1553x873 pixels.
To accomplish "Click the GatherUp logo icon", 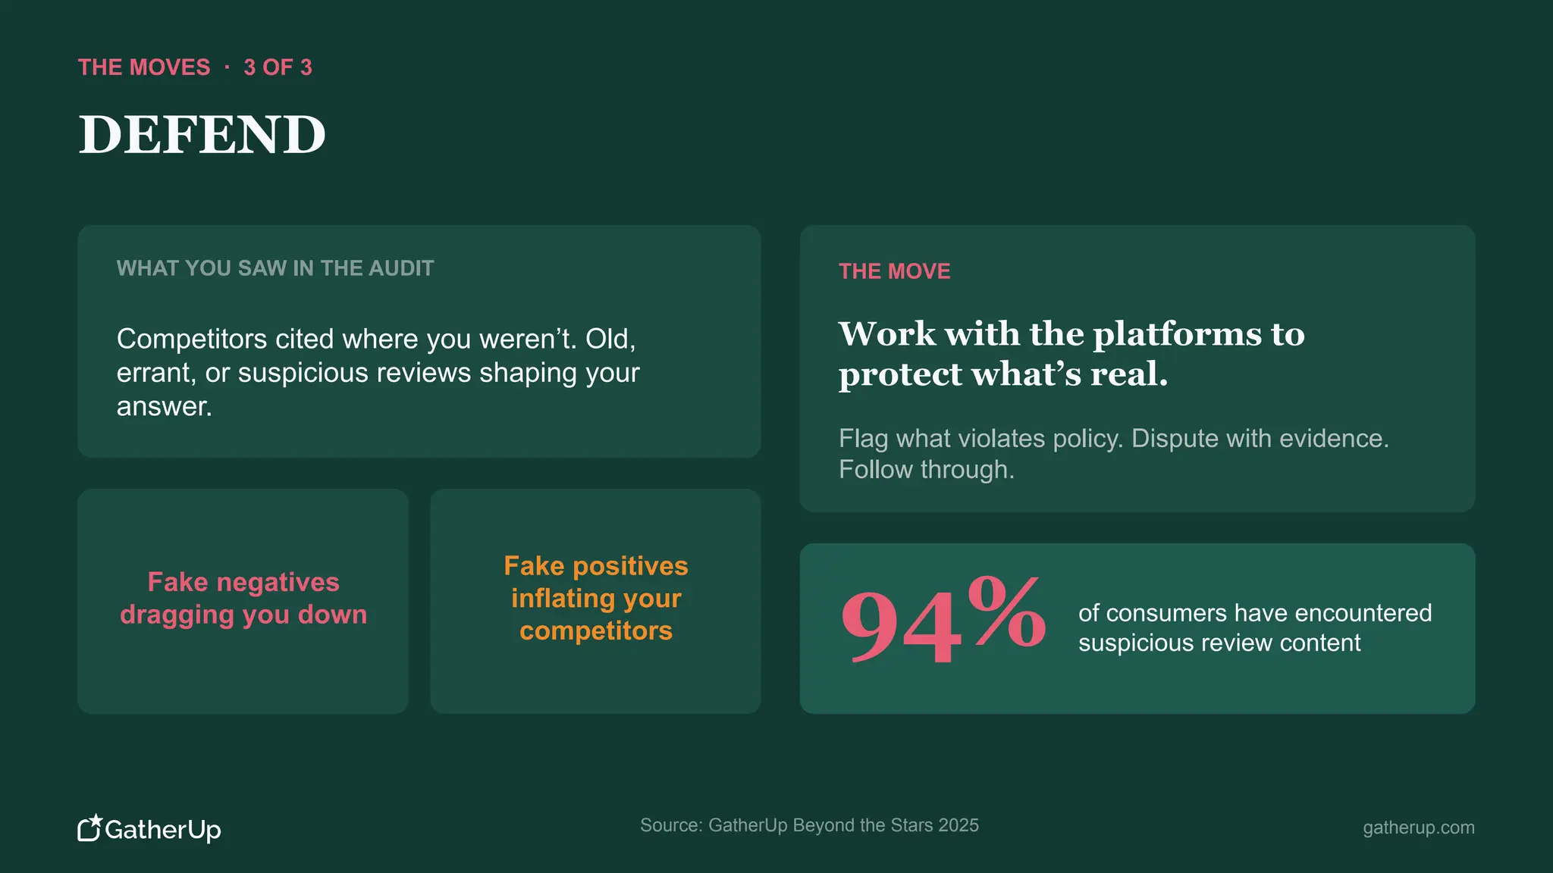I will click(x=89, y=828).
